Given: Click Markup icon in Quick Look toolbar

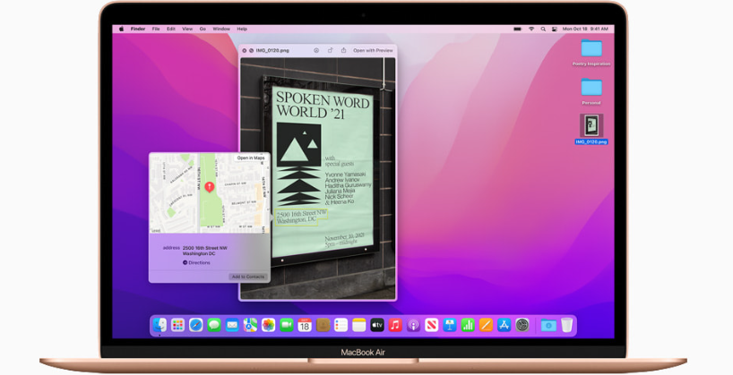Looking at the screenshot, I should point(316,50).
